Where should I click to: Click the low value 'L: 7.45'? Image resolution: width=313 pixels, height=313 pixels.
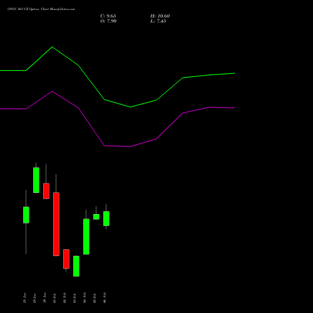pyautogui.click(x=158, y=21)
